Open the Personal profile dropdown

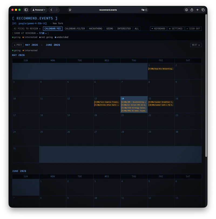(39, 10)
